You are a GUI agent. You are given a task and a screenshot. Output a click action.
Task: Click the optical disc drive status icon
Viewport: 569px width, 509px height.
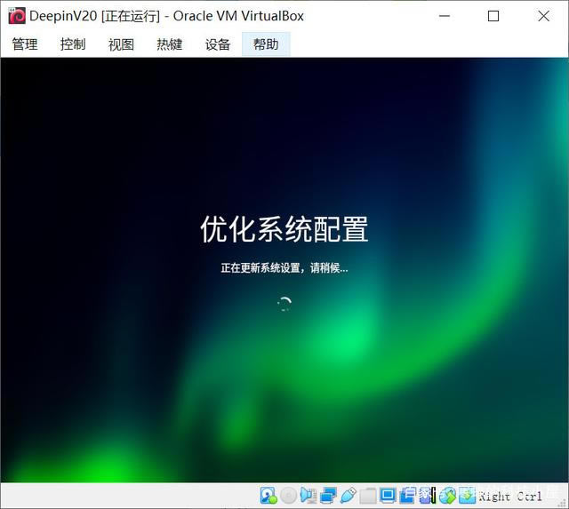(288, 496)
